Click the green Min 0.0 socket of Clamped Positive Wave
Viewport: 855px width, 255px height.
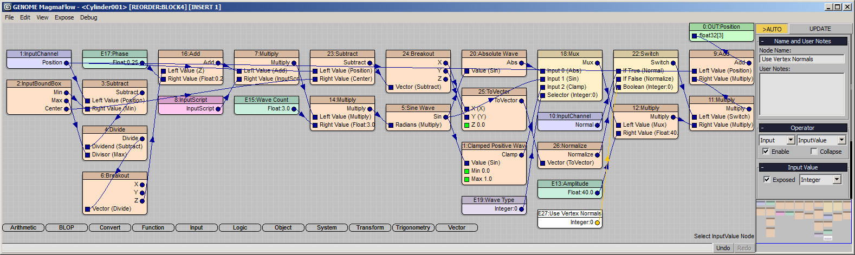click(x=467, y=171)
